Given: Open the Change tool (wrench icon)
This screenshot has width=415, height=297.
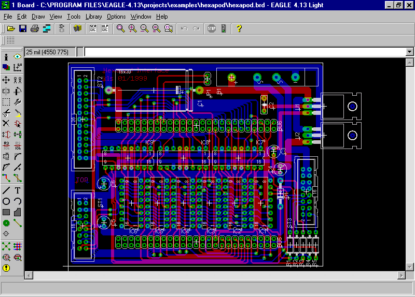Looking at the screenshot, I should tap(18, 102).
